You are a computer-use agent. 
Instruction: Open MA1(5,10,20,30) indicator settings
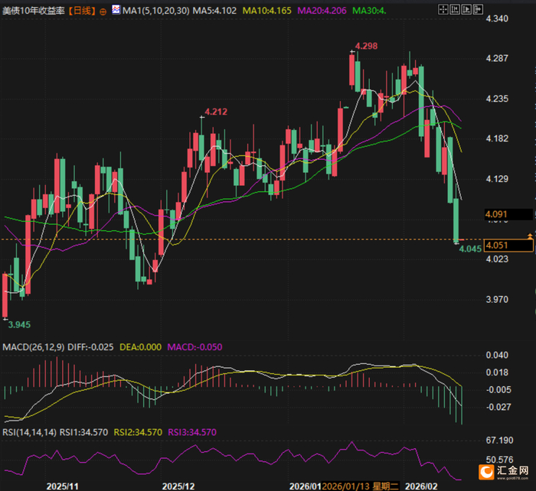[x=156, y=11]
